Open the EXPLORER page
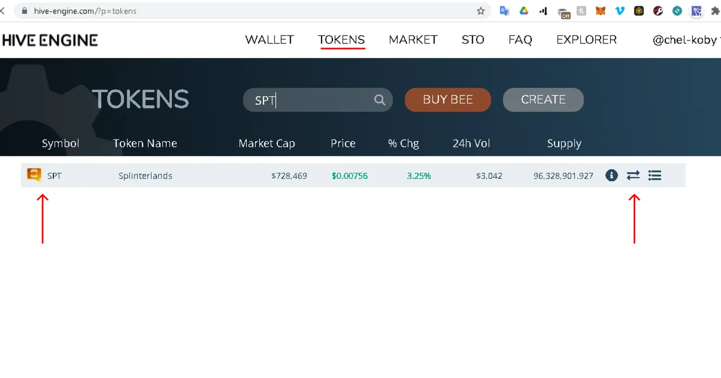This screenshot has width=721, height=378. pyautogui.click(x=586, y=40)
